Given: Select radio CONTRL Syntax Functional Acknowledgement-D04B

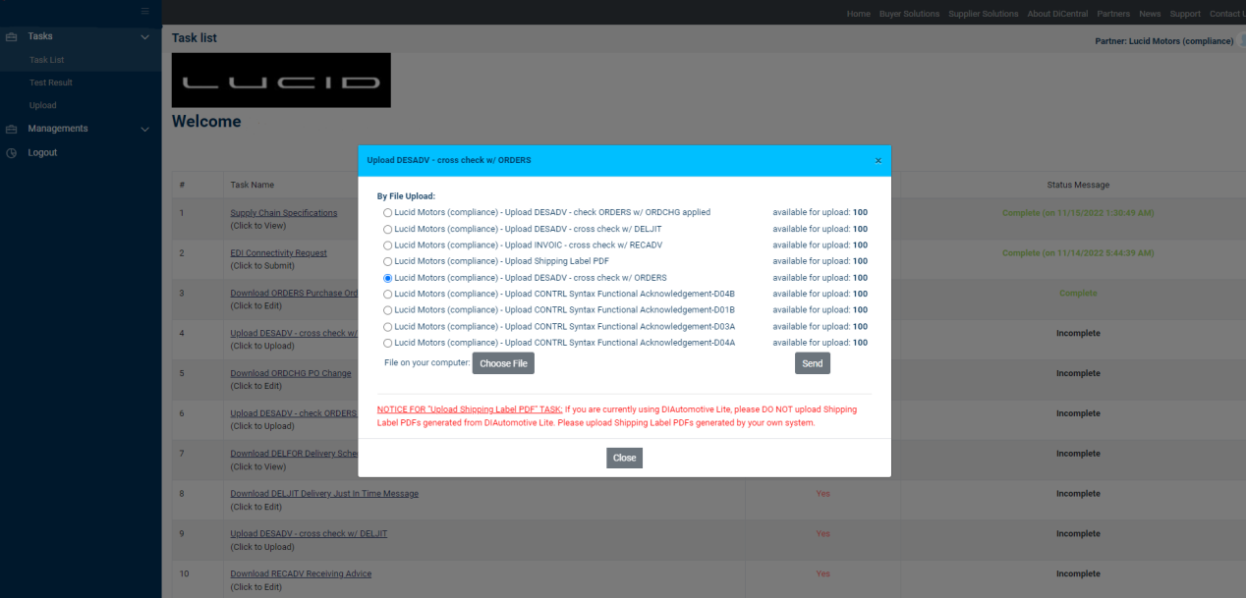Looking at the screenshot, I should pos(388,294).
